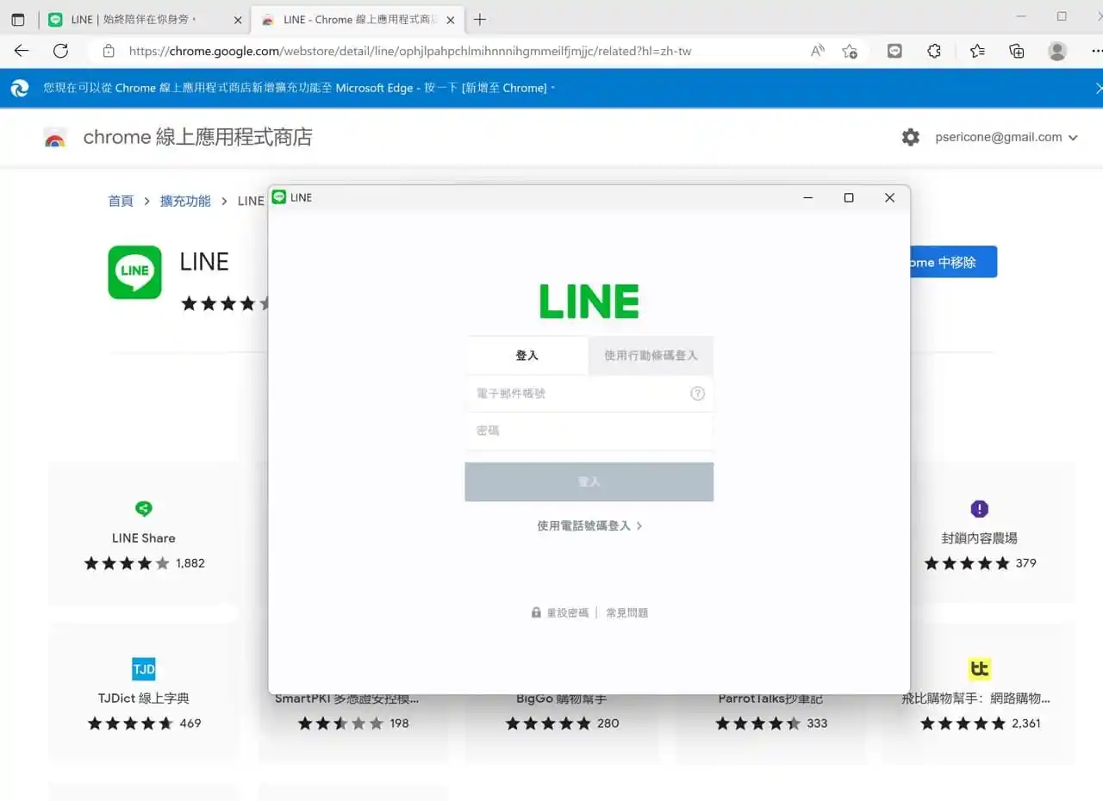Expand the pserione@gmail.com account dropdown
1103x801 pixels.
pos(1006,137)
